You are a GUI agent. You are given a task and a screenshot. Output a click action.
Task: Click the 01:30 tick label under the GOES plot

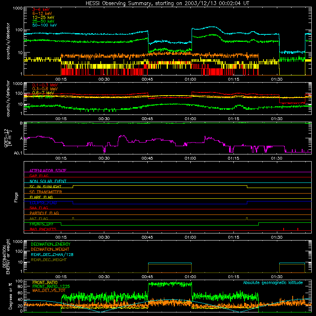277,158
